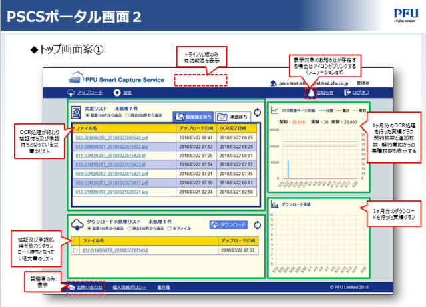Click OCR completion time 2018/03/21 02:58
Image resolution: width=426 pixels, height=307 pixels.
point(236,192)
